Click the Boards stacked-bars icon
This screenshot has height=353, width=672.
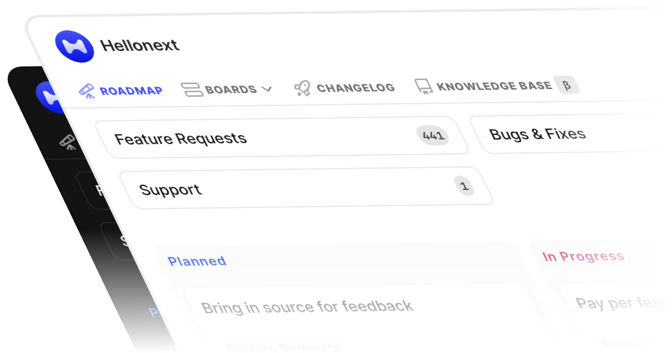click(x=192, y=90)
